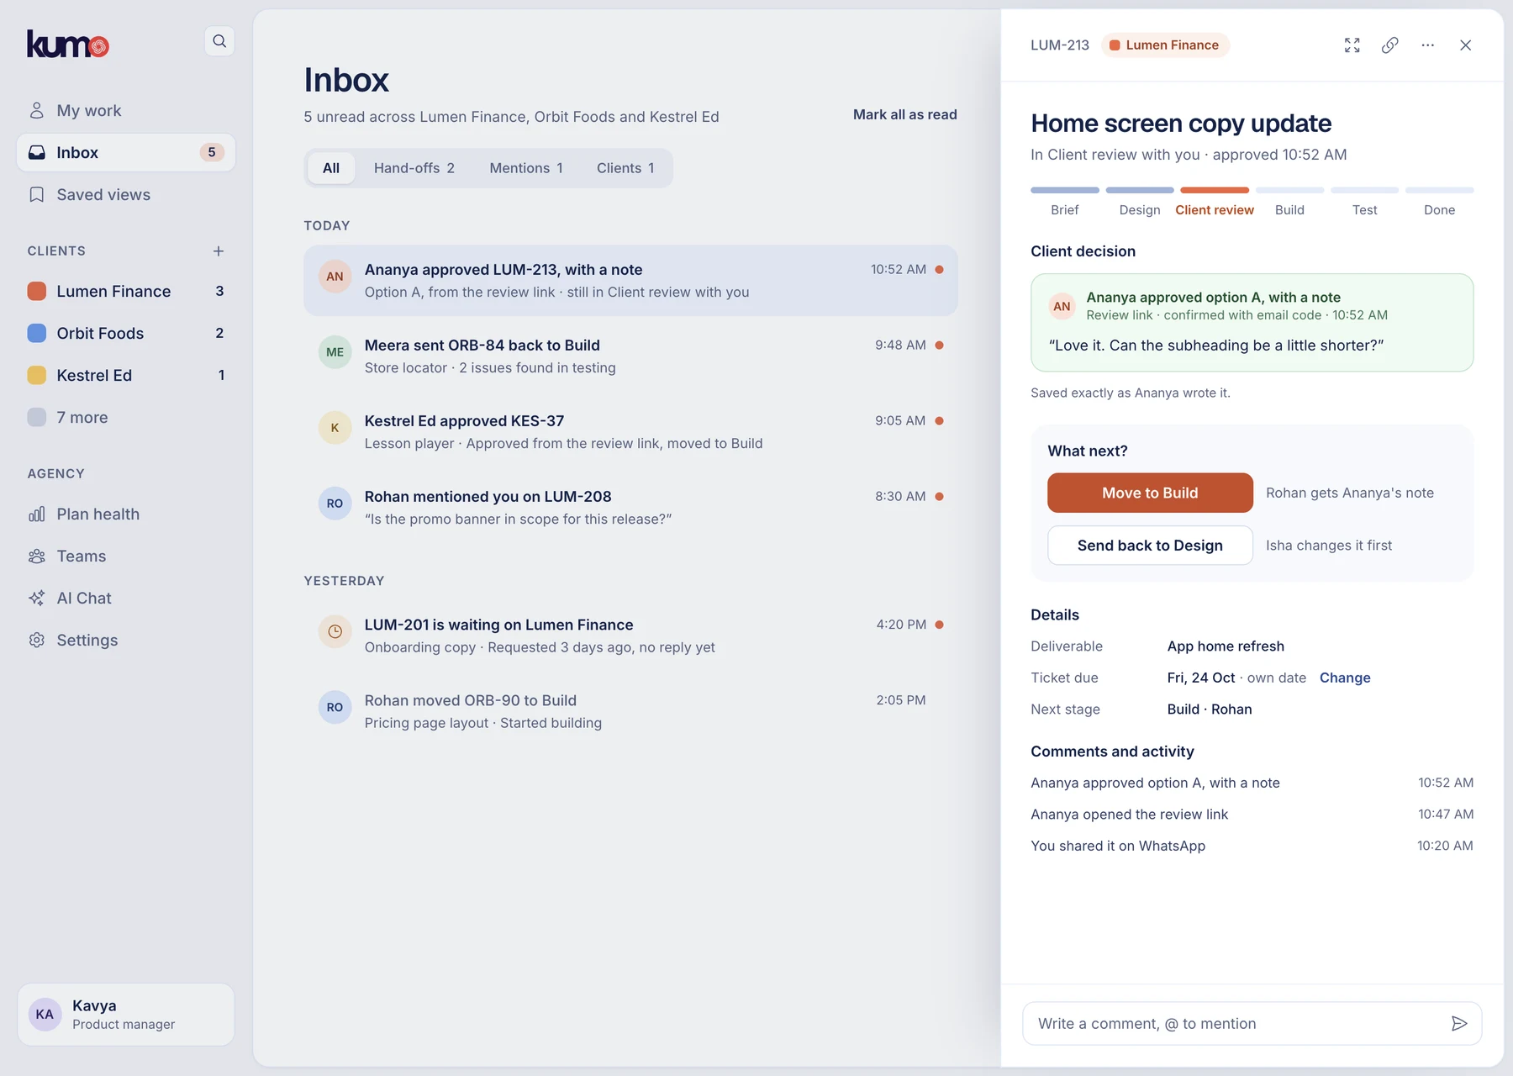Send the comment with the paper plane icon
Viewport: 1513px width, 1076px height.
point(1459,1023)
